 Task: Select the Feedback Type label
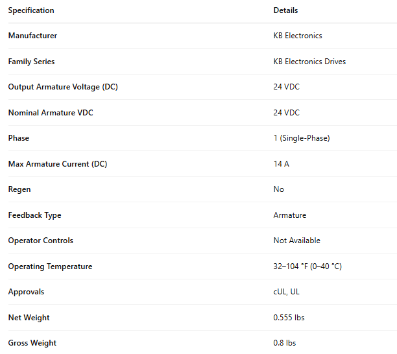(34, 215)
